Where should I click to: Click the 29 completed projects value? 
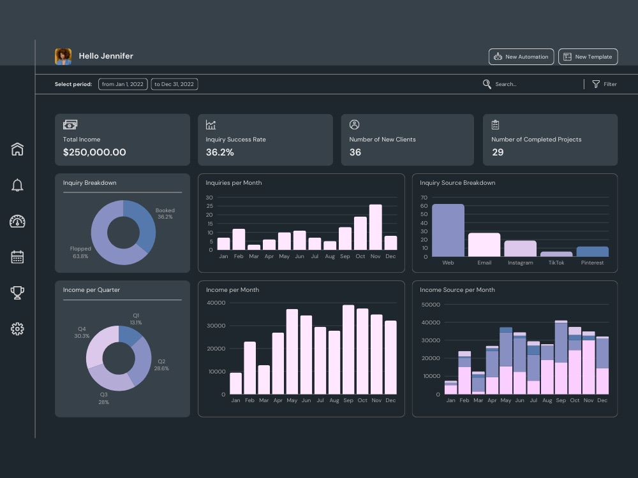pos(498,152)
